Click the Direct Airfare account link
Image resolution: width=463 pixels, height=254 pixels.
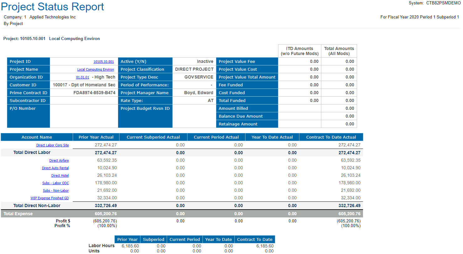59,160
